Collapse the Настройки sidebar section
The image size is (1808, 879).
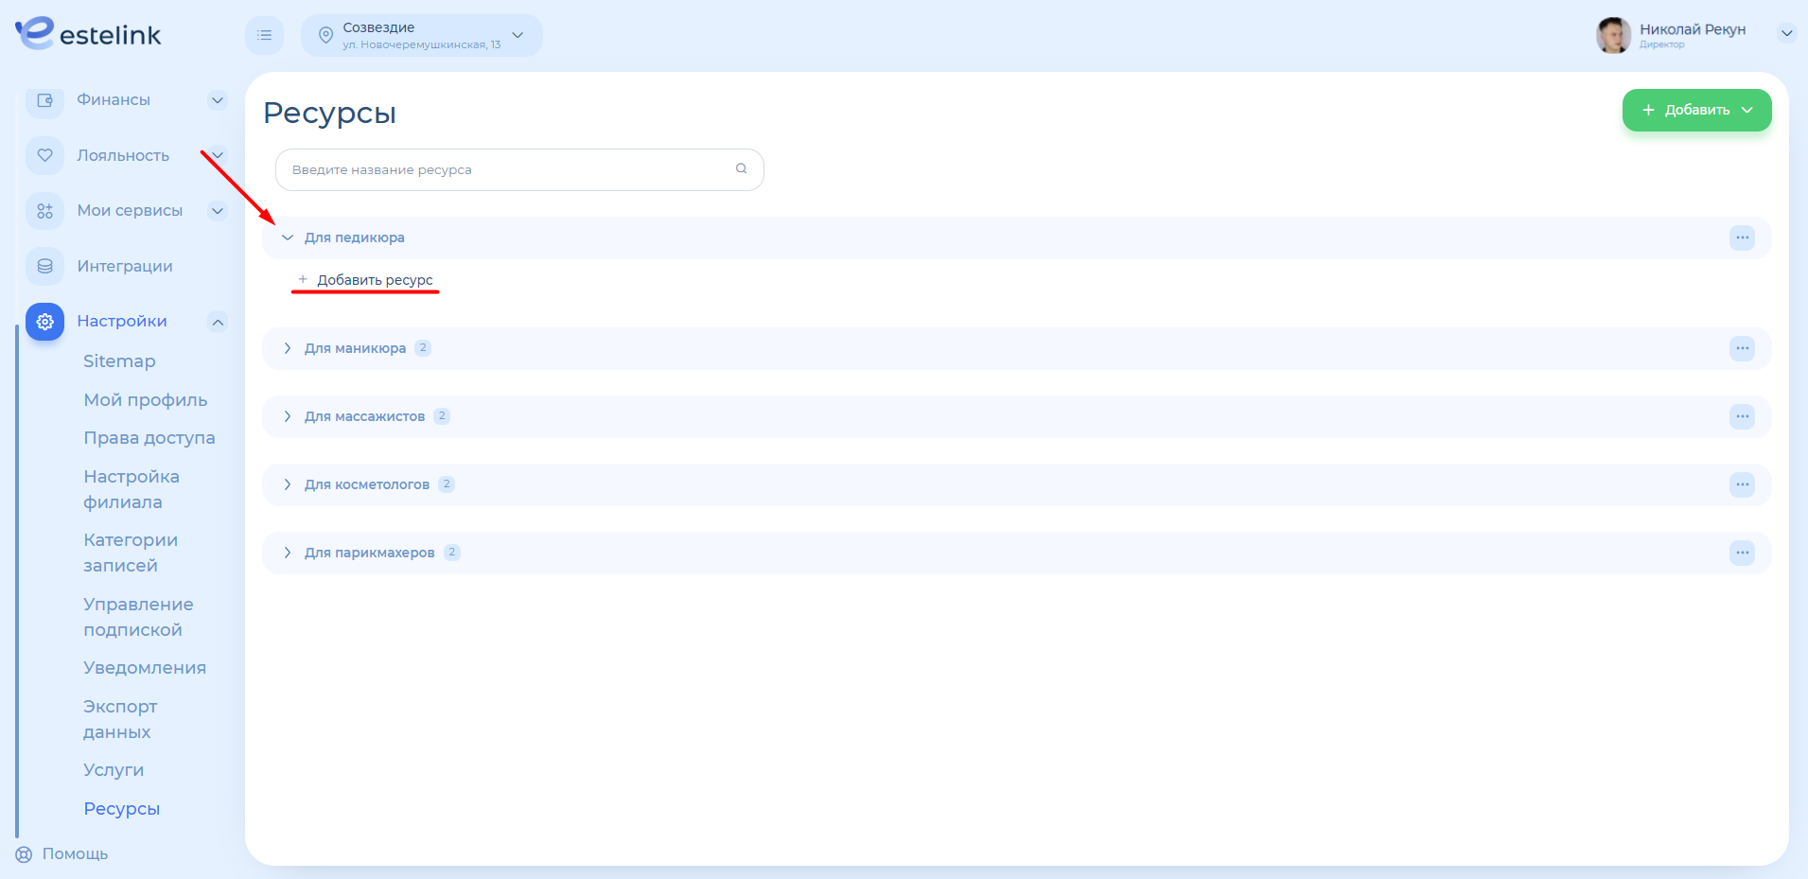(x=218, y=322)
